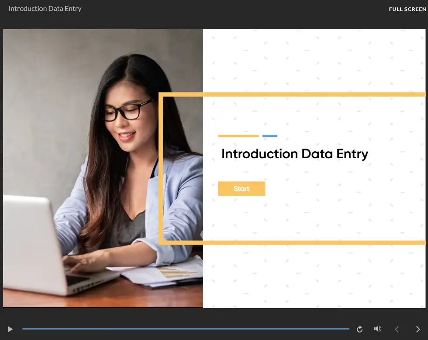Click the chart papers on the desk
The image size is (428, 340).
pos(164,272)
